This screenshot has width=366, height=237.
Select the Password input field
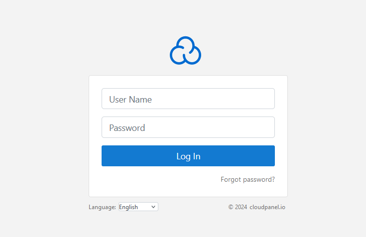(x=188, y=127)
